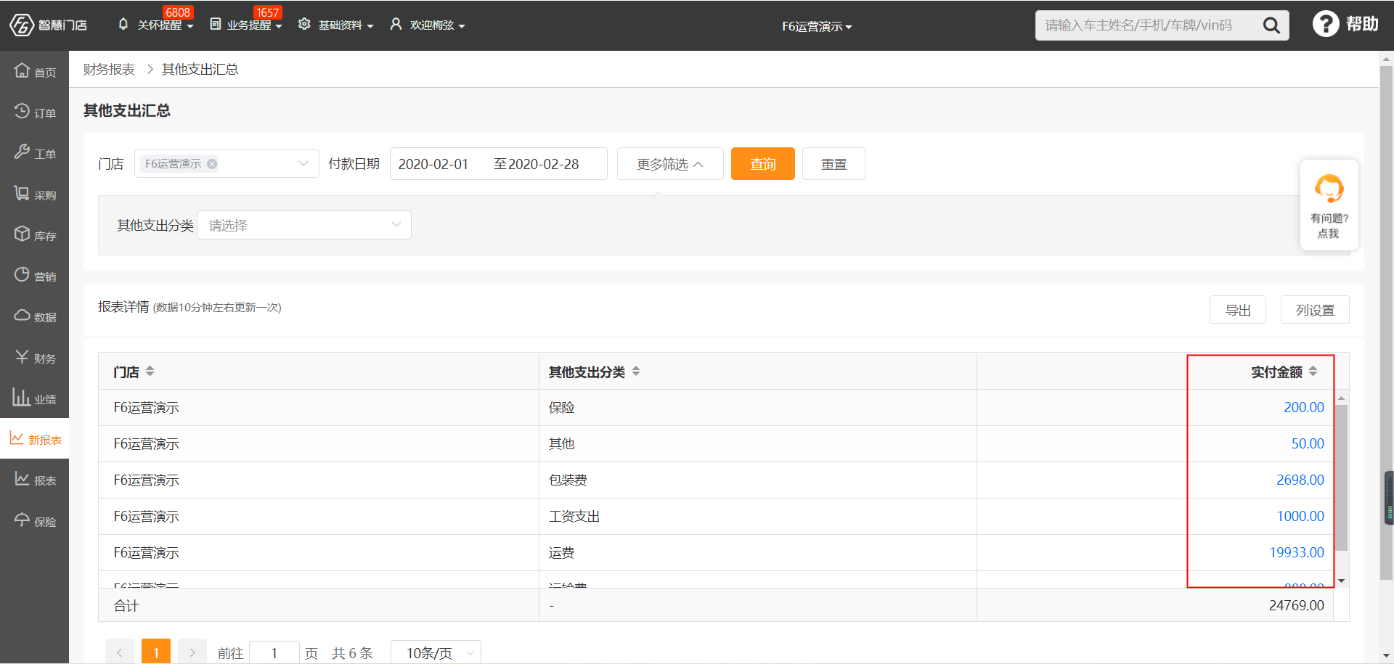Open the 业务提醒 list icon
The width and height of the screenshot is (1394, 664).
216,24
